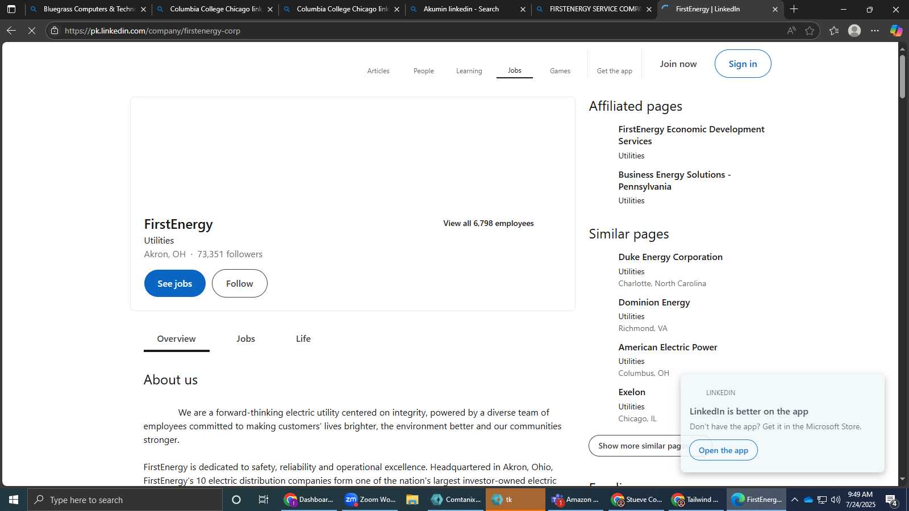Open the Tailwind Chrome window
This screenshot has height=511, width=909.
click(x=695, y=500)
